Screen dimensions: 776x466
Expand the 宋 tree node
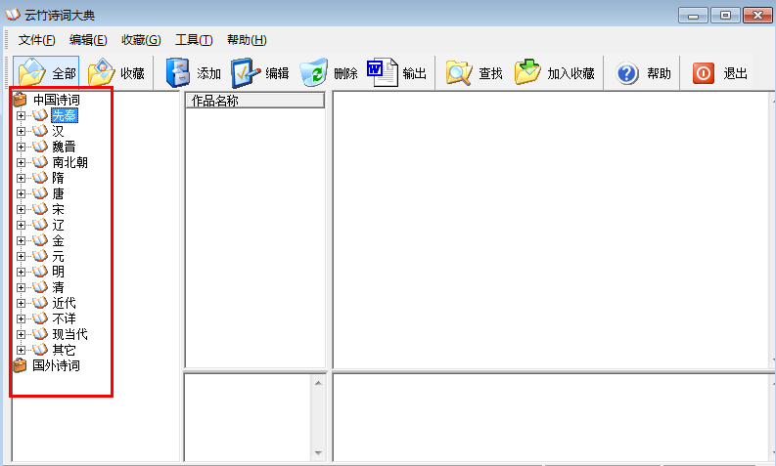pyautogui.click(x=21, y=209)
